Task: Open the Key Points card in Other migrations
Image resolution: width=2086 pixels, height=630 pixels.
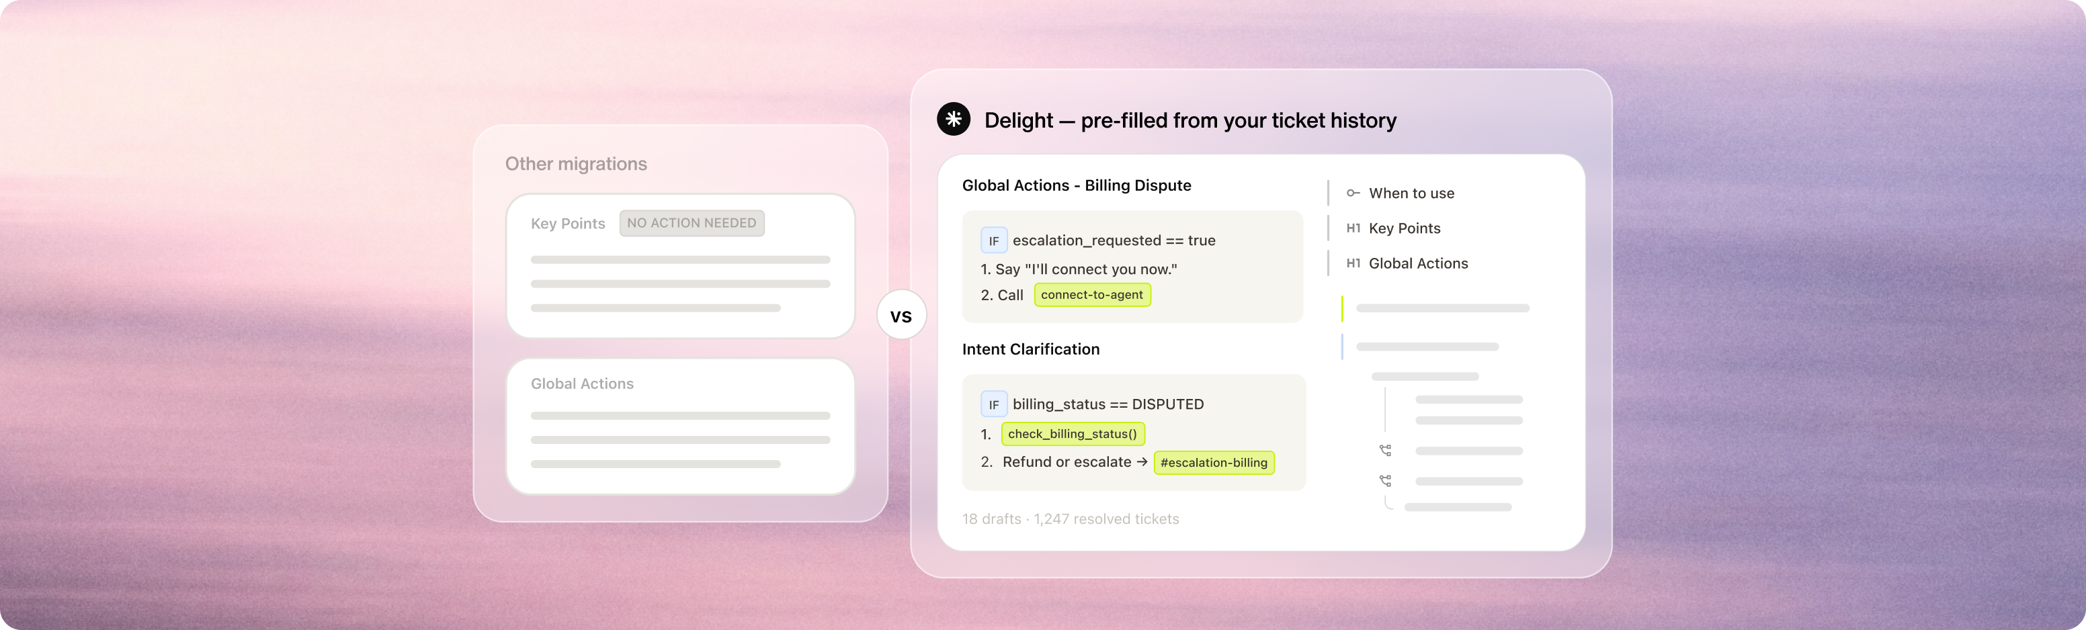Action: tap(680, 265)
